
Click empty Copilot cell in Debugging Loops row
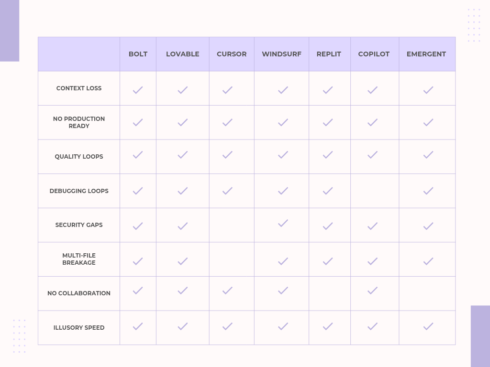pyautogui.click(x=375, y=191)
